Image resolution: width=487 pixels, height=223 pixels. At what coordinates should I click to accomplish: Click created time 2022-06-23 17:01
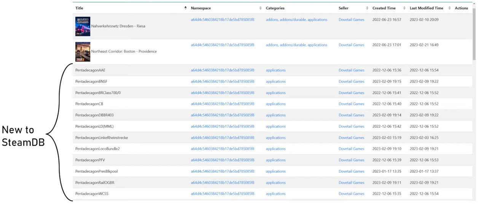pos(387,45)
